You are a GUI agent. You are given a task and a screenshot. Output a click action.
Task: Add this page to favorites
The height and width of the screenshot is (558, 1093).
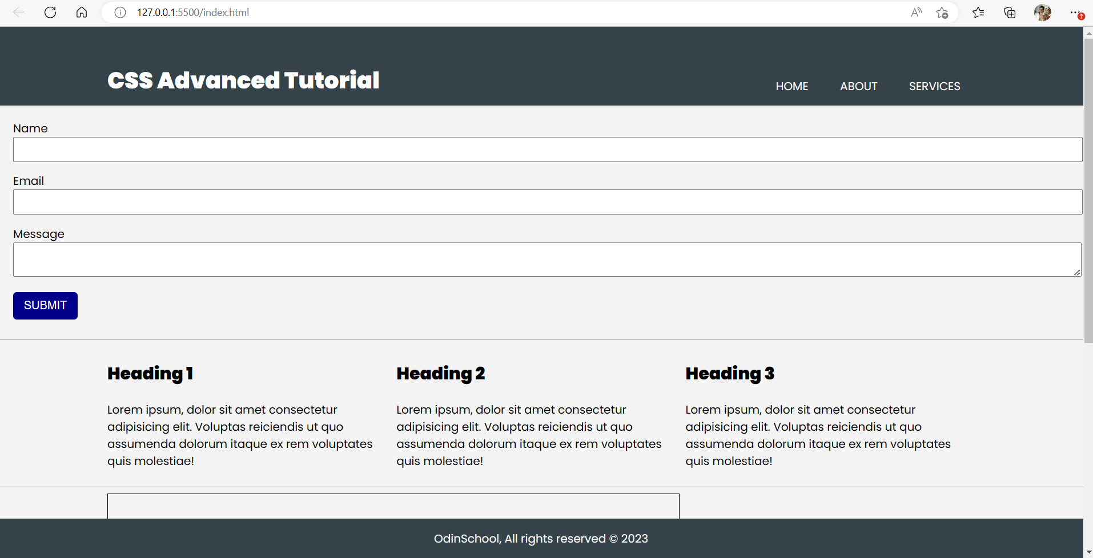[x=942, y=13]
